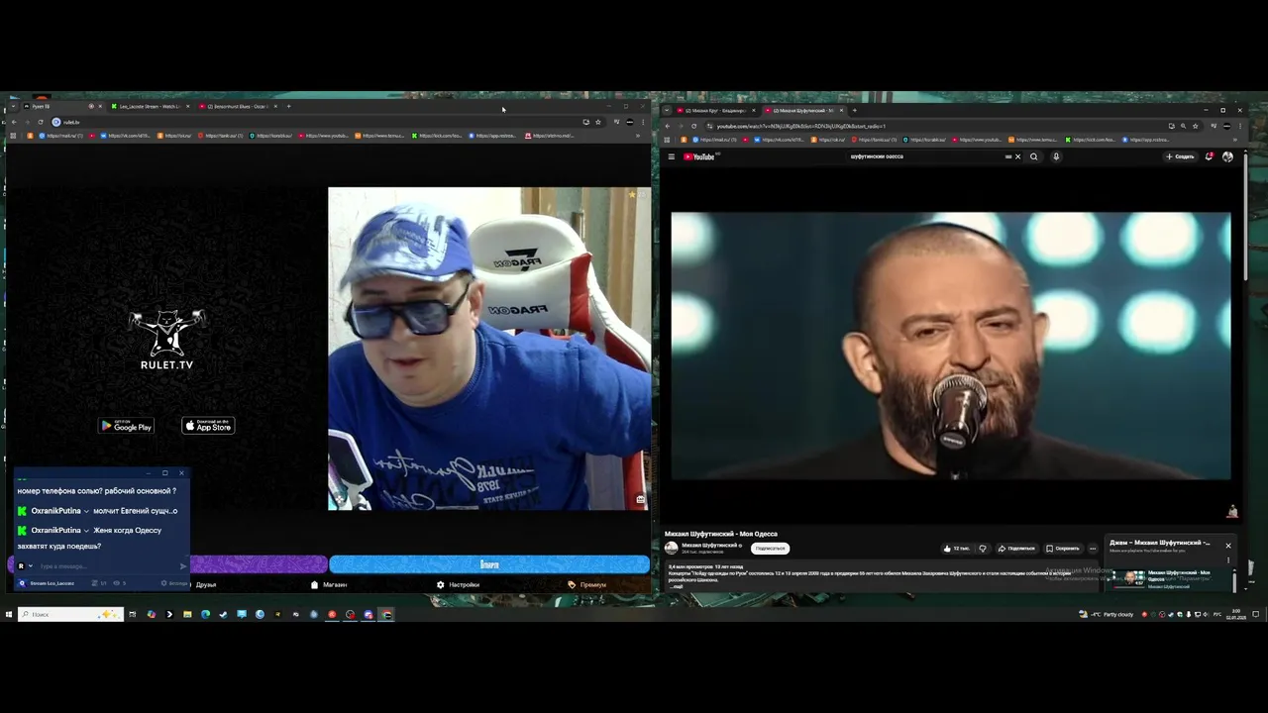Open the Джем playlist three-dot options

[1228, 560]
